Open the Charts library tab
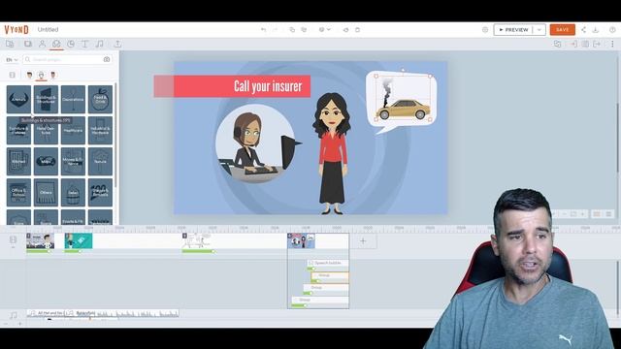621x349 pixels. click(71, 44)
